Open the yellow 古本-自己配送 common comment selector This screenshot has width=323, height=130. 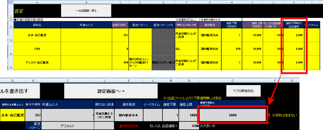point(12,115)
